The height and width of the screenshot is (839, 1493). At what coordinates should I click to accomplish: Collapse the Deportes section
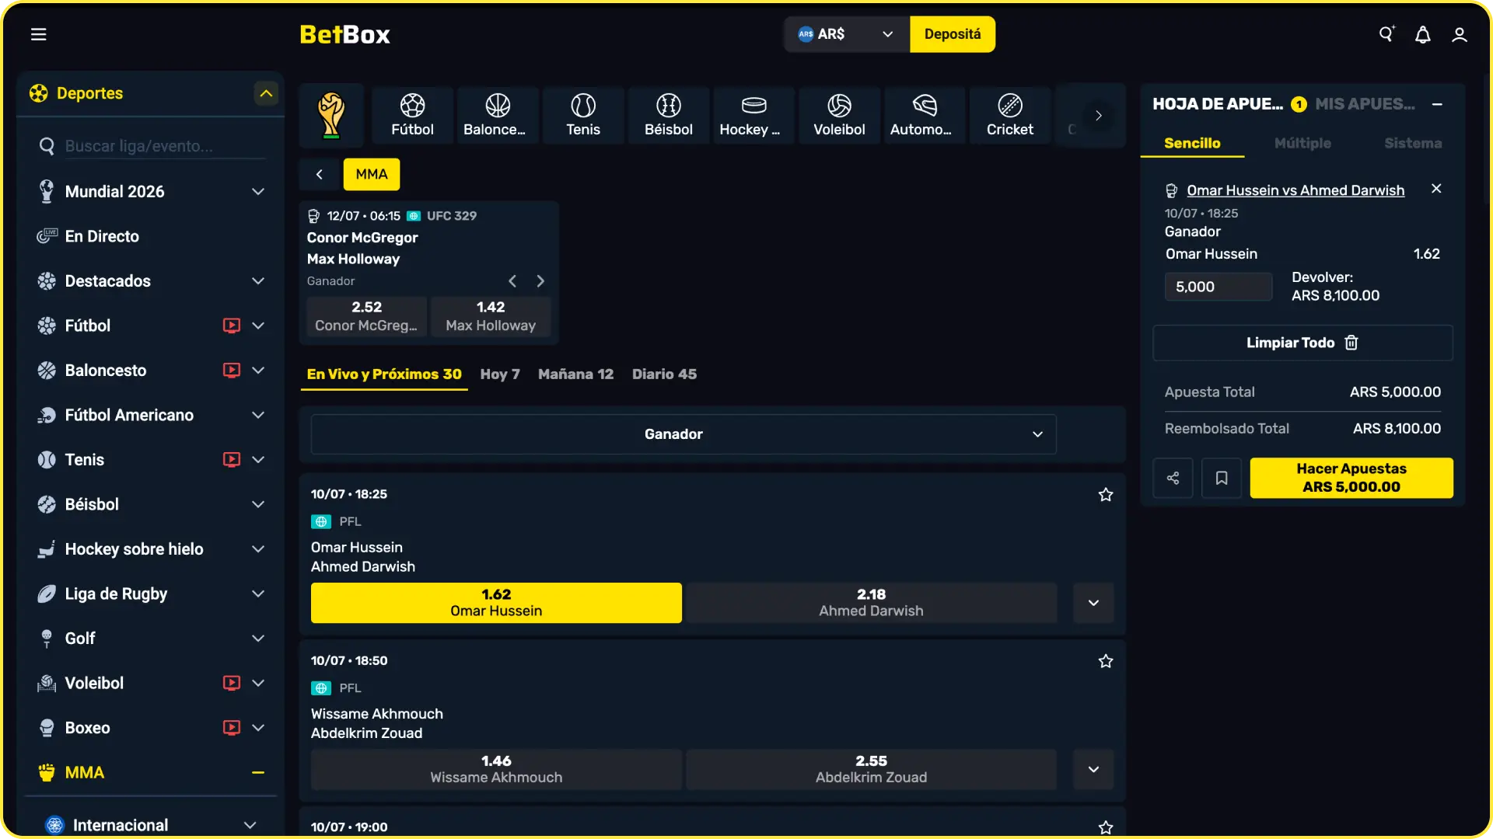click(x=266, y=93)
